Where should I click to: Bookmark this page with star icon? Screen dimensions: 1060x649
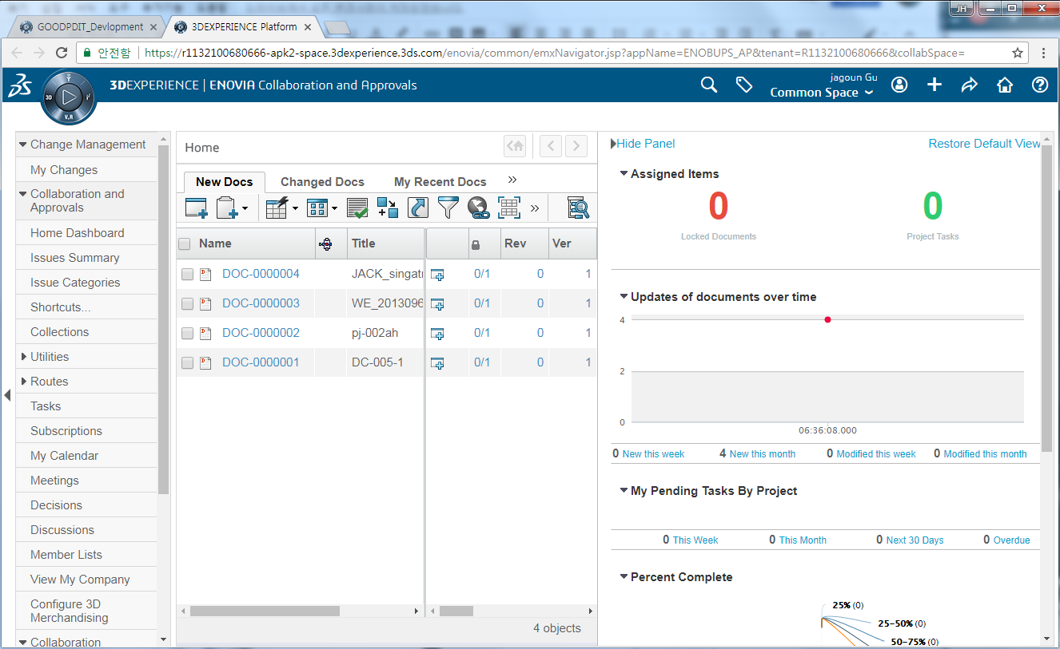pos(1018,53)
